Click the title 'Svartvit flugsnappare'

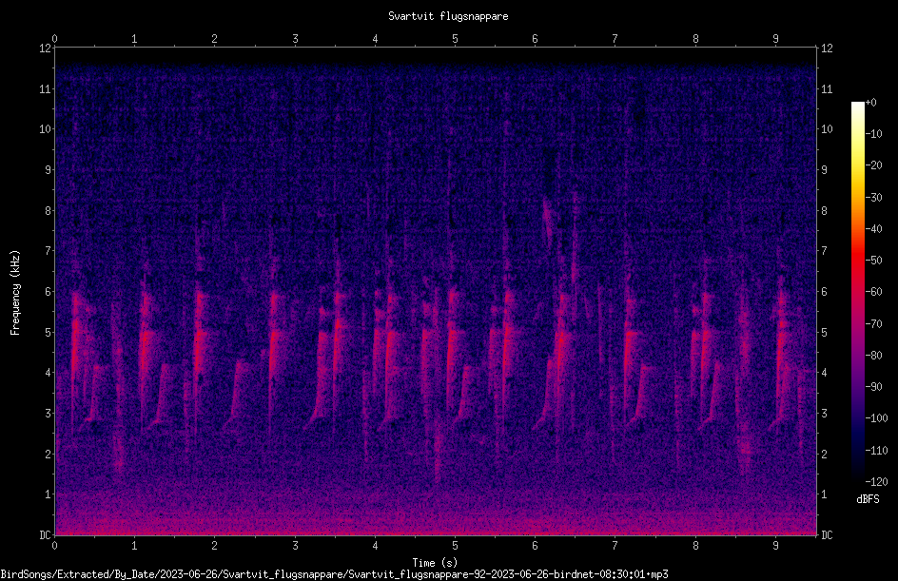tap(448, 16)
